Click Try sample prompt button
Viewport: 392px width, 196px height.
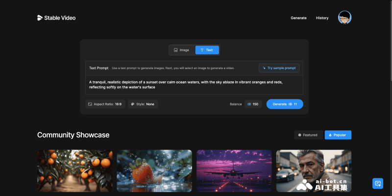tap(279, 68)
